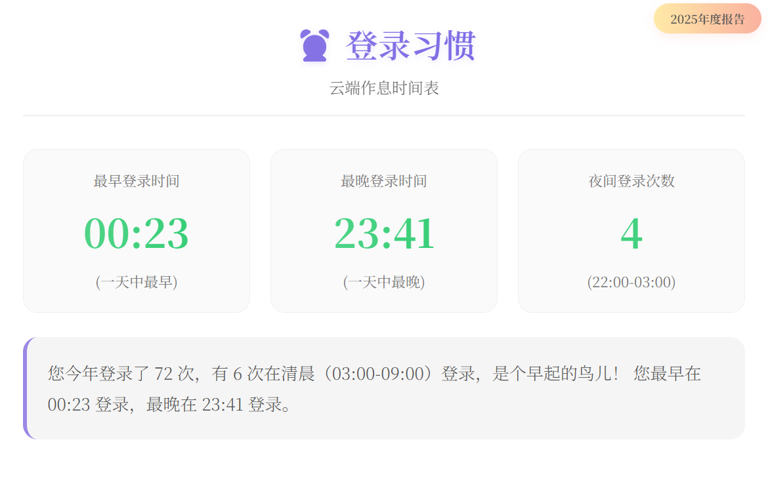Select the 云端作息时间表 subtitle
768x486 pixels.
[x=384, y=89]
